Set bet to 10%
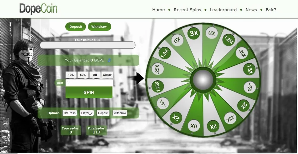Image resolution: width=298 pixels, height=154 pixels. coord(71,75)
